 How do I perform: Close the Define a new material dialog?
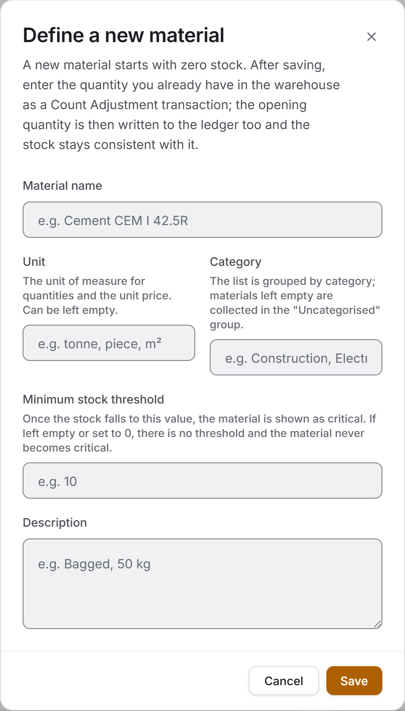pos(372,37)
